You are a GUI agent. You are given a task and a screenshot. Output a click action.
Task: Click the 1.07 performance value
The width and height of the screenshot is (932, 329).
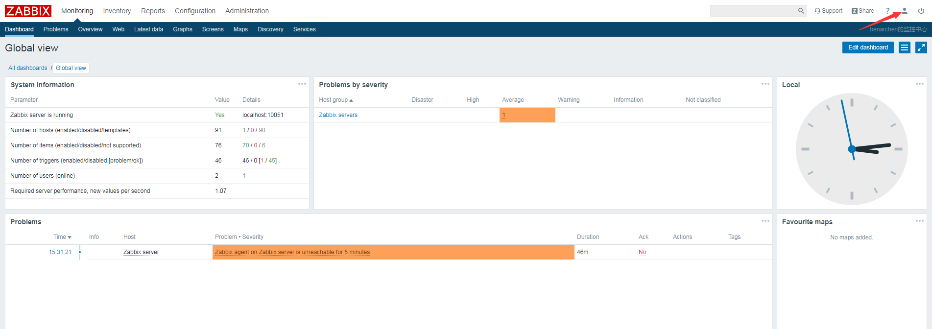tap(221, 191)
